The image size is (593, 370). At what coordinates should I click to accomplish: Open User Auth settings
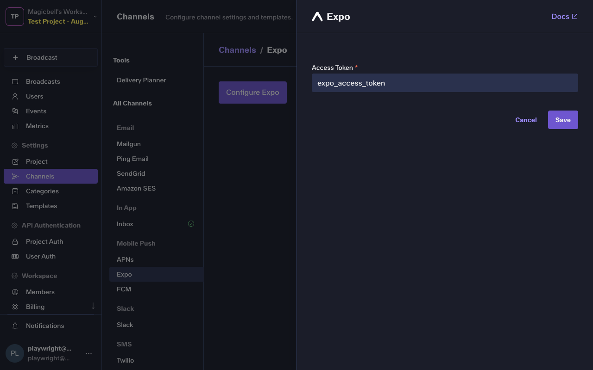(x=50, y=256)
